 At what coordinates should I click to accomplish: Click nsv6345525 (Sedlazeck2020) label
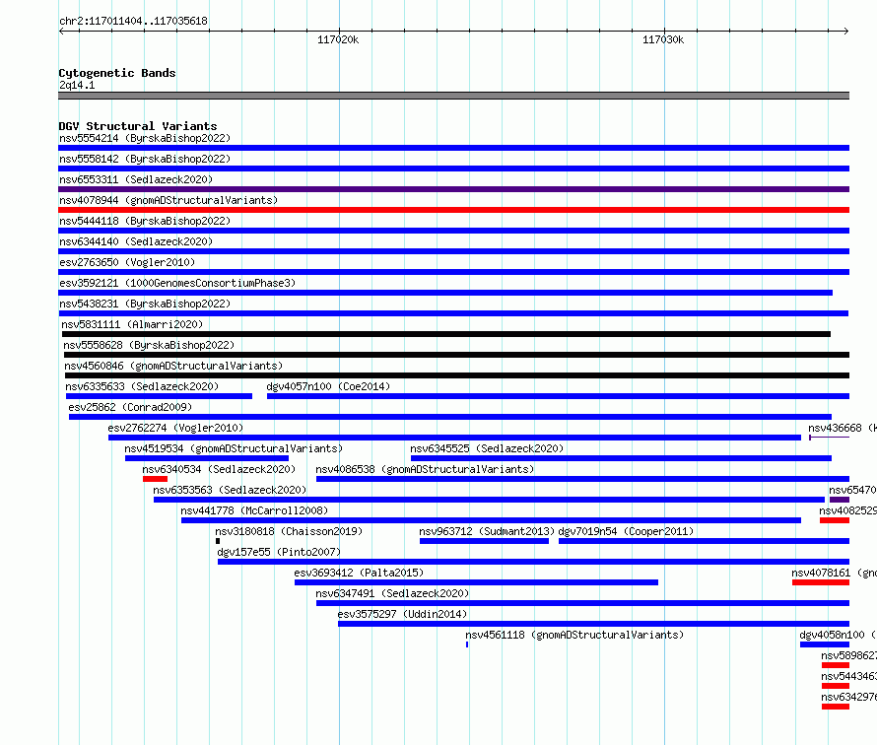coord(487,448)
